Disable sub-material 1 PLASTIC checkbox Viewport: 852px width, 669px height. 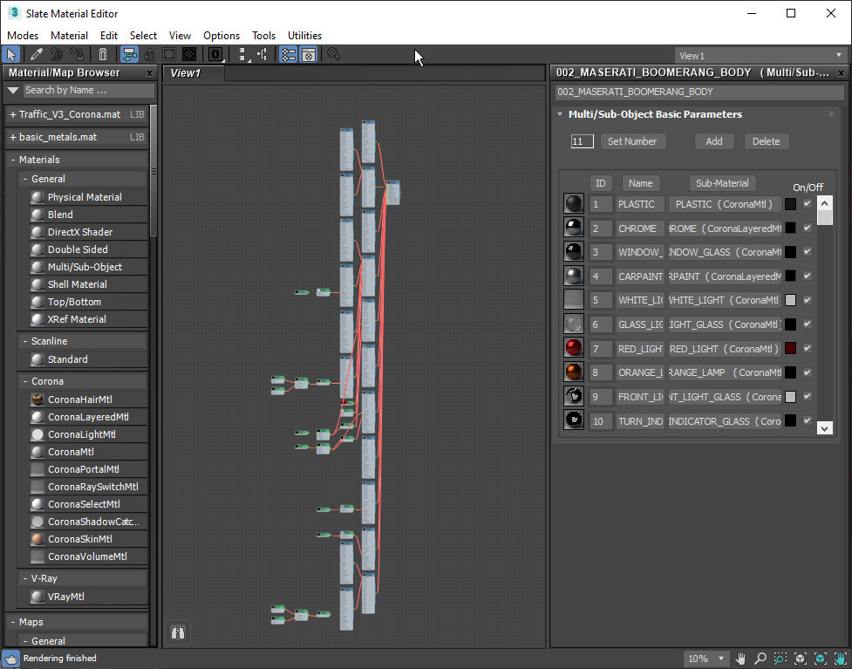(x=808, y=204)
